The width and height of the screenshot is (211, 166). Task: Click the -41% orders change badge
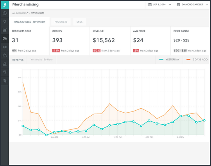56,51
